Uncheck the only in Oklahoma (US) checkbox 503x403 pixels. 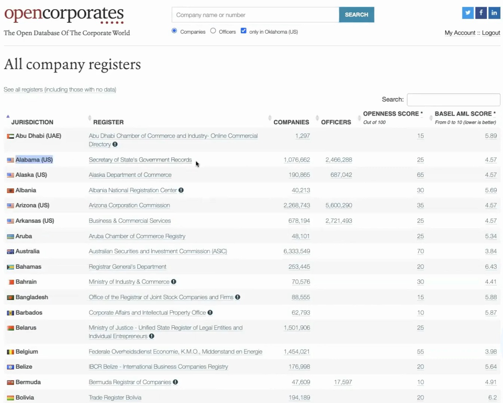pos(243,31)
